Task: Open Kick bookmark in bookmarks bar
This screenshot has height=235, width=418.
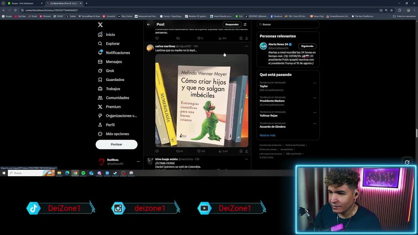Action: tap(239, 16)
